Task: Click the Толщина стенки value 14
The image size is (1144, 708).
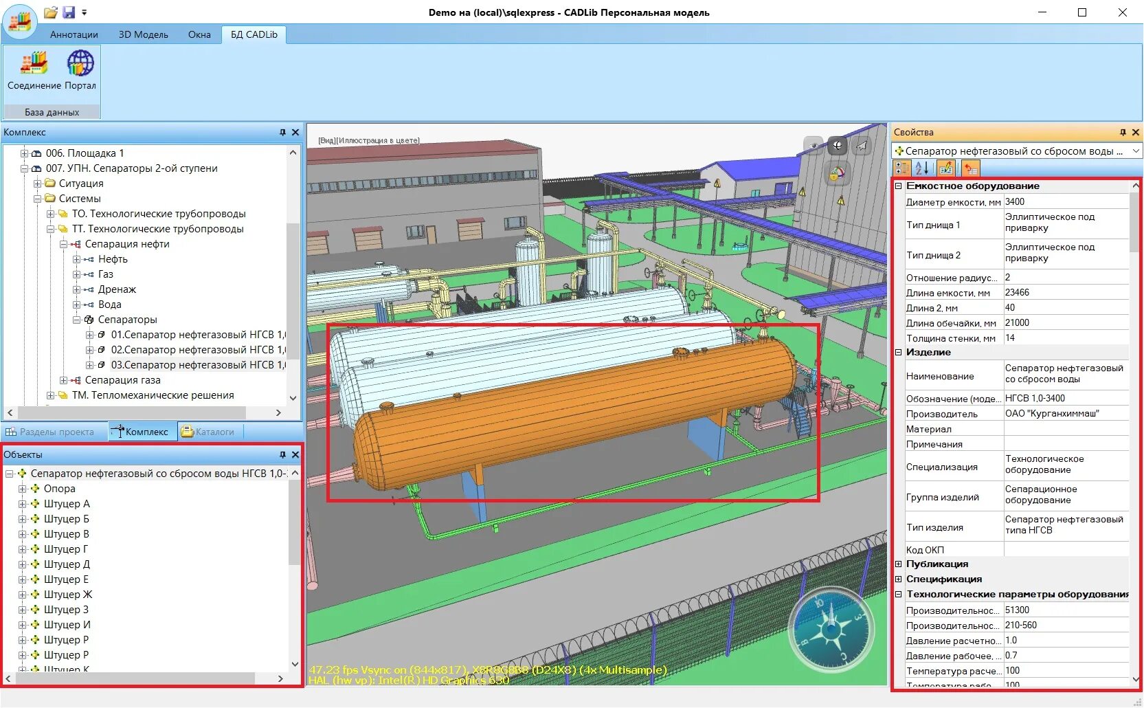Action: click(1066, 338)
